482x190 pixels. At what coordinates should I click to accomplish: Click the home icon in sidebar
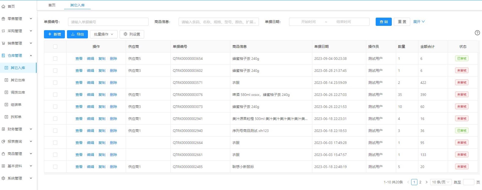tap(3, 6)
